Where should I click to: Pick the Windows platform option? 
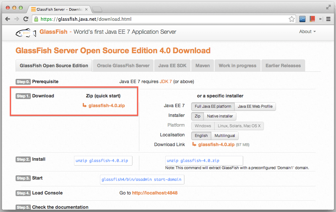click(x=203, y=126)
